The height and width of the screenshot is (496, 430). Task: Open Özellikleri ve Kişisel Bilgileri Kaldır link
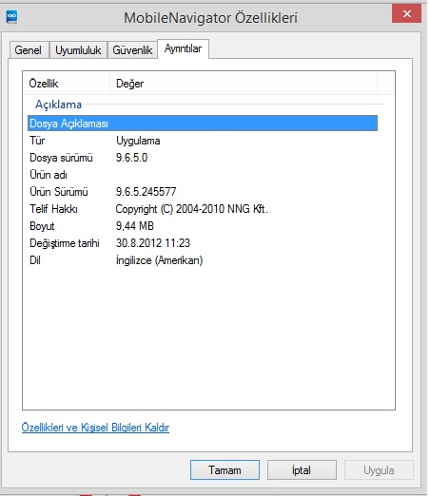95,428
